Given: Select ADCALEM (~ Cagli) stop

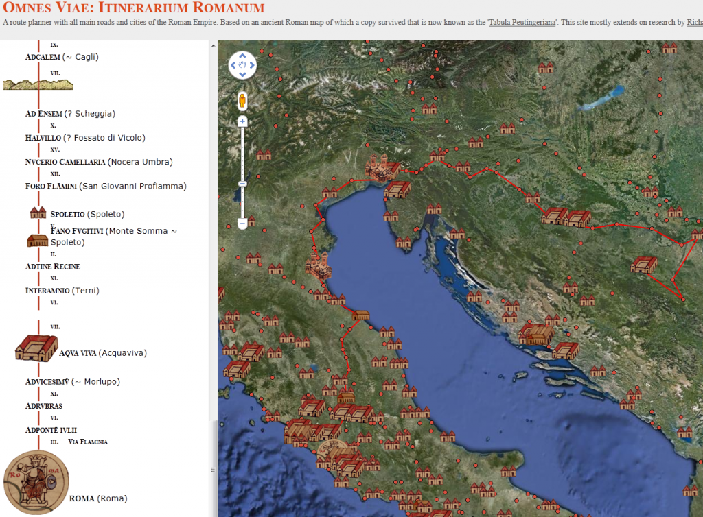Looking at the screenshot, I should [62, 57].
